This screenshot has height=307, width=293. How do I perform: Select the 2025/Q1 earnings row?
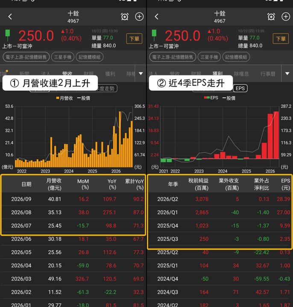pos(220,266)
